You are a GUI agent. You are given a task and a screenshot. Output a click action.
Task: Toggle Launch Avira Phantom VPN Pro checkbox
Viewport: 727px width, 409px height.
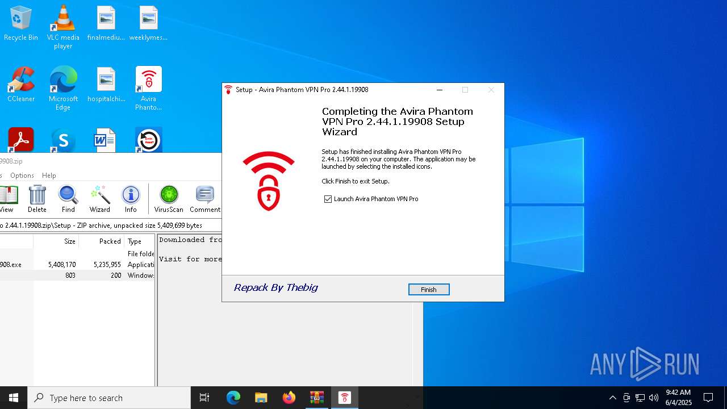(x=328, y=199)
